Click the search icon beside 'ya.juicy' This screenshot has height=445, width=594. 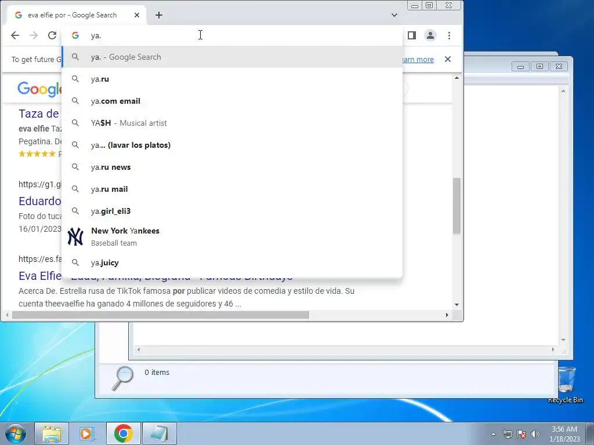[75, 262]
